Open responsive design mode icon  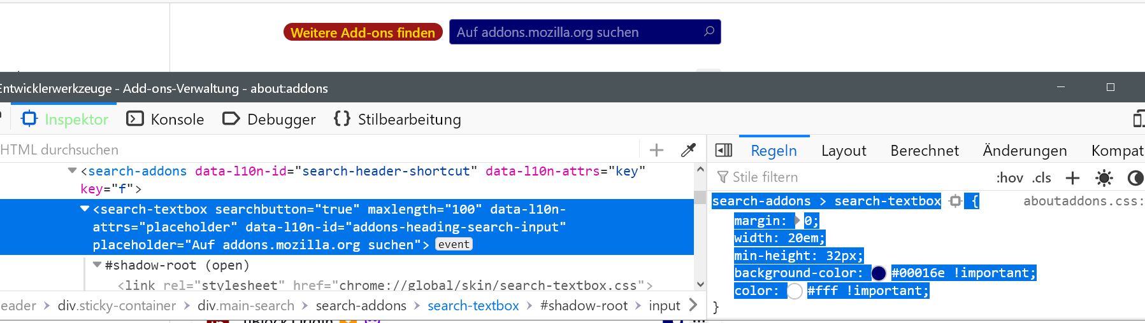[1138, 119]
